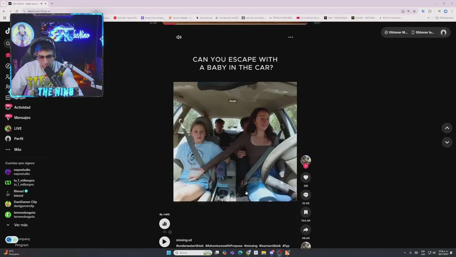This screenshot has width=456, height=257.
Task: Follow the creator via red plus badge
Action: coord(306,166)
